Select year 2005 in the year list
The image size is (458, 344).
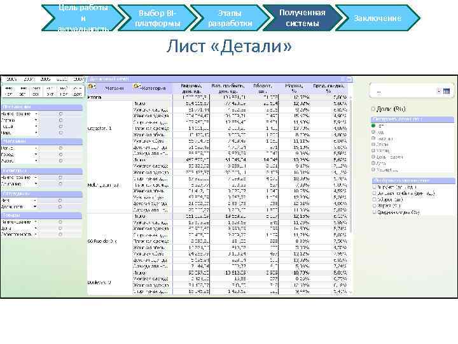point(45,79)
